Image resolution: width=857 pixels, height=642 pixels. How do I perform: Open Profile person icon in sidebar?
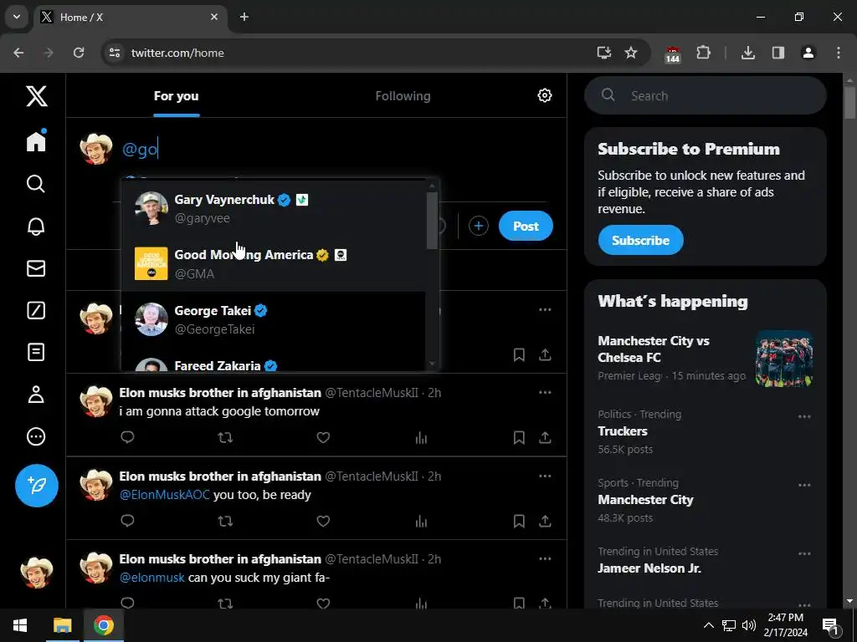[x=36, y=395]
